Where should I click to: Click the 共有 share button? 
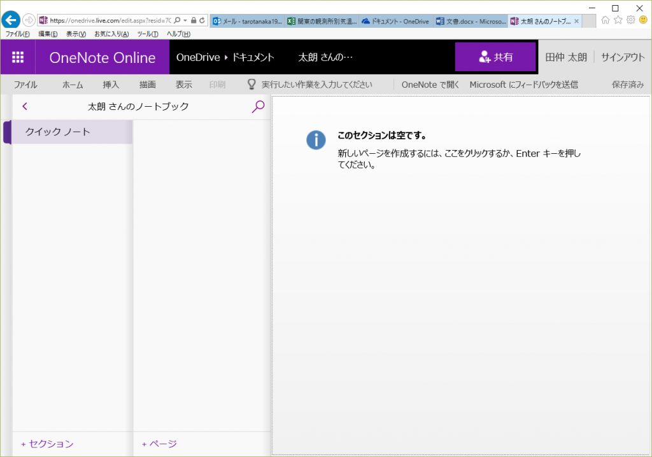(495, 57)
